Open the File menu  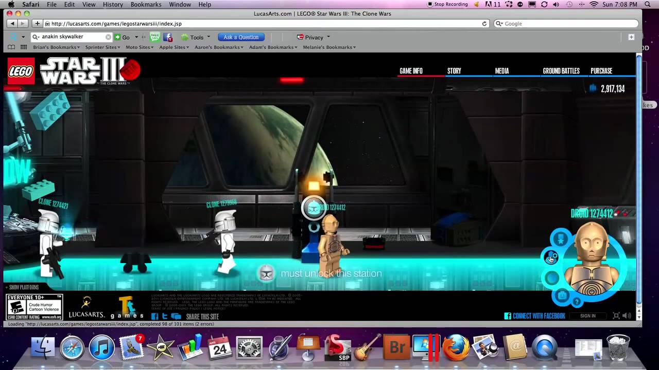point(51,5)
